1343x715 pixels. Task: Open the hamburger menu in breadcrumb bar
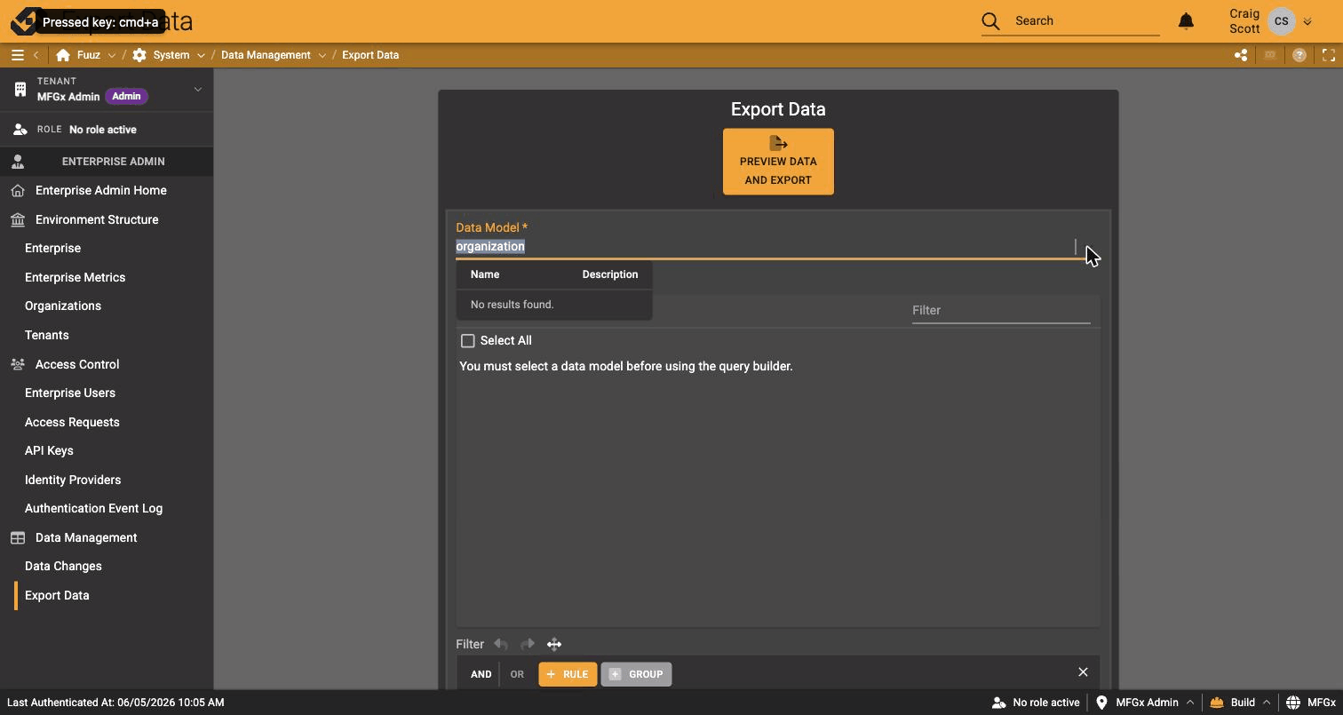(x=17, y=55)
